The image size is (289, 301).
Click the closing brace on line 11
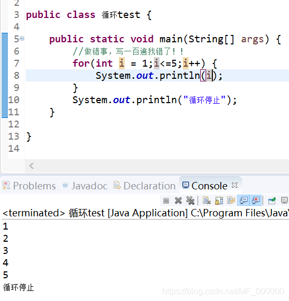pyautogui.click(x=52, y=112)
